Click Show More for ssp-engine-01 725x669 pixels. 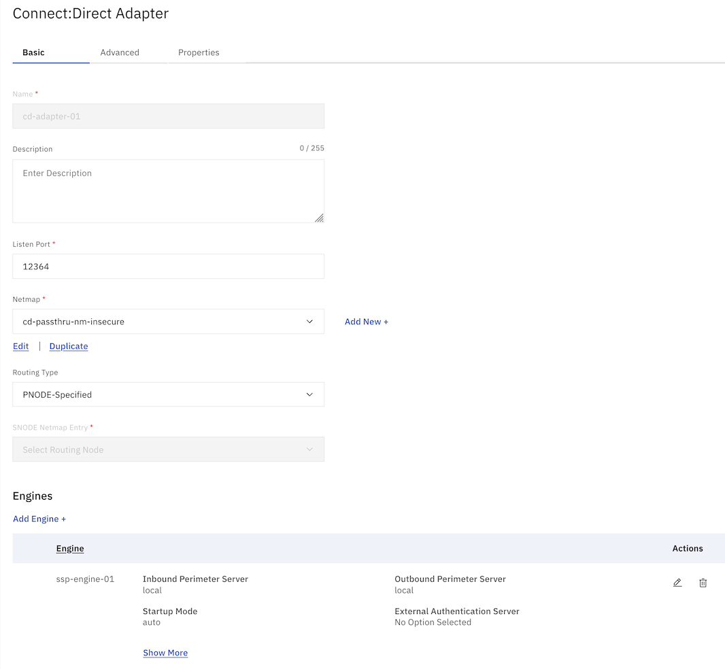(x=165, y=653)
